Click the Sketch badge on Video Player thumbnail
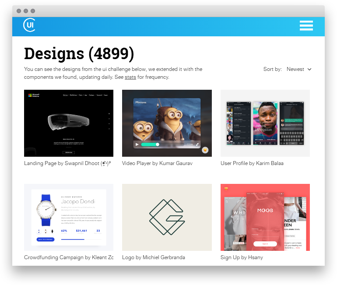 click(x=205, y=150)
